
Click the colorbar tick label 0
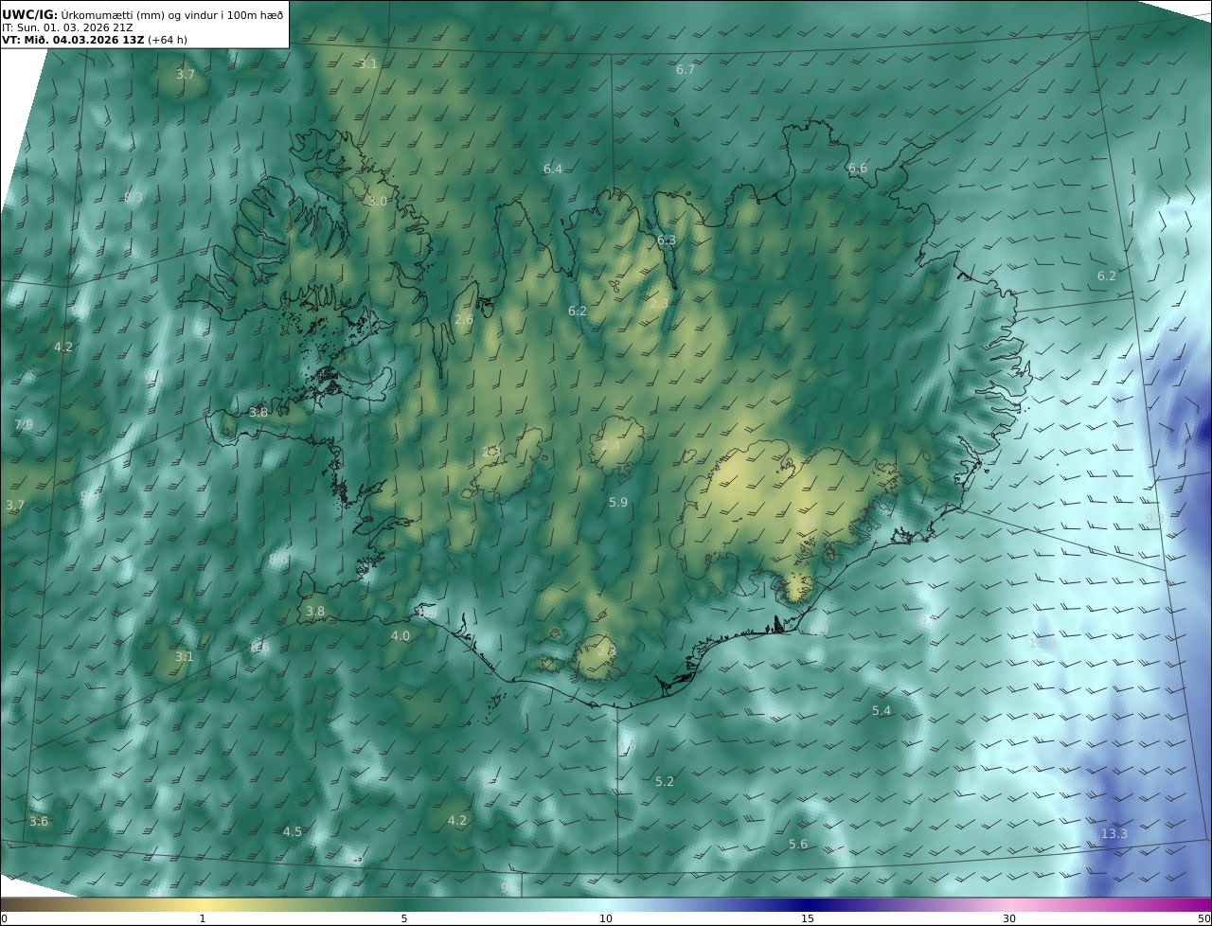[4, 918]
